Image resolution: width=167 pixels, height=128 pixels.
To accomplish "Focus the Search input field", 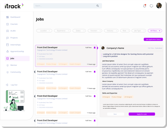I will (x=68, y=6).
